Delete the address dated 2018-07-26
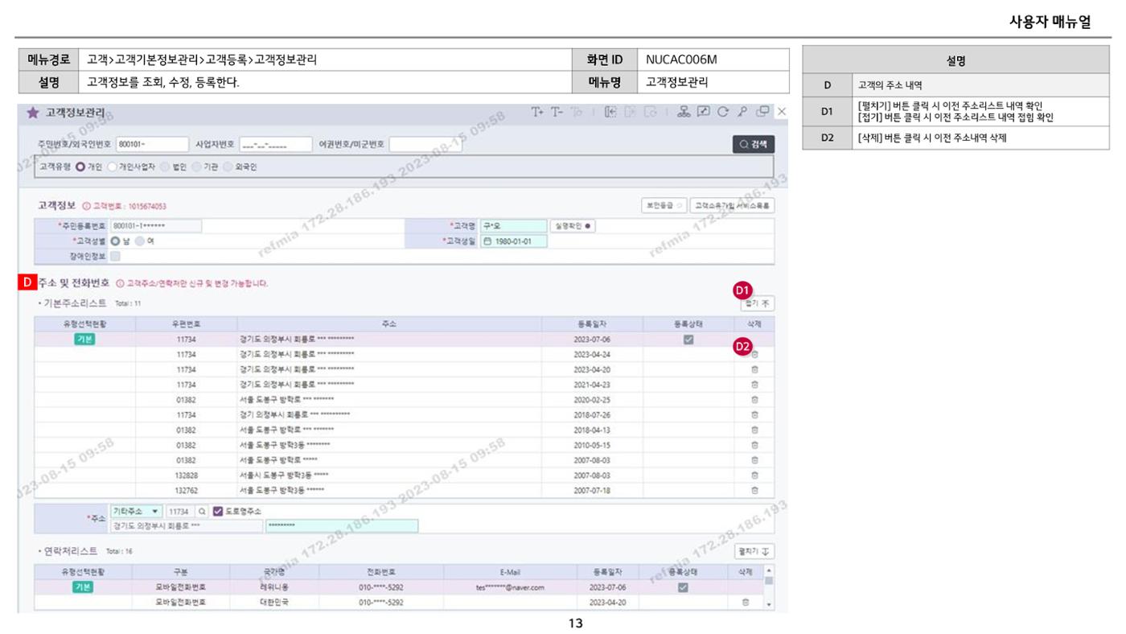Image resolution: width=1126 pixels, height=634 pixels. pos(754,415)
